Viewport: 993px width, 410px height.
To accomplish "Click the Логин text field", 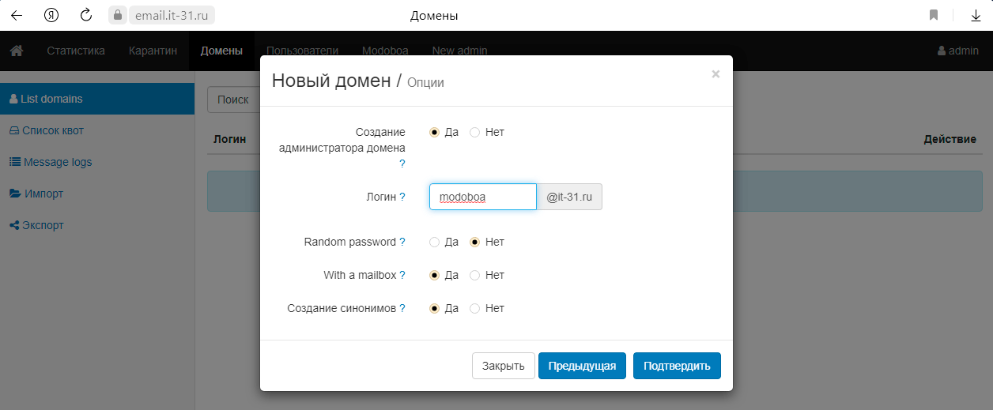I will [x=482, y=197].
